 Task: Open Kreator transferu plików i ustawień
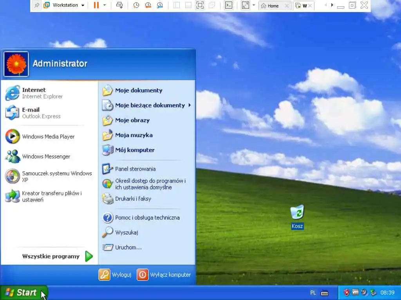pyautogui.click(x=49, y=196)
